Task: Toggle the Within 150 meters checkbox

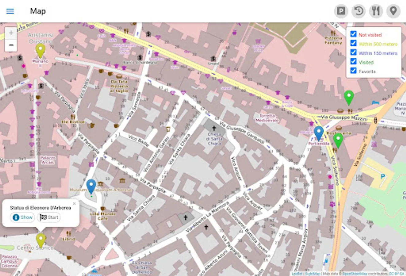Action: click(354, 52)
